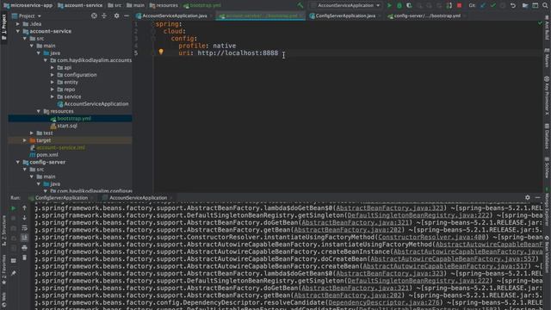Click the green inspection checkmark in editor

coord(540,23)
